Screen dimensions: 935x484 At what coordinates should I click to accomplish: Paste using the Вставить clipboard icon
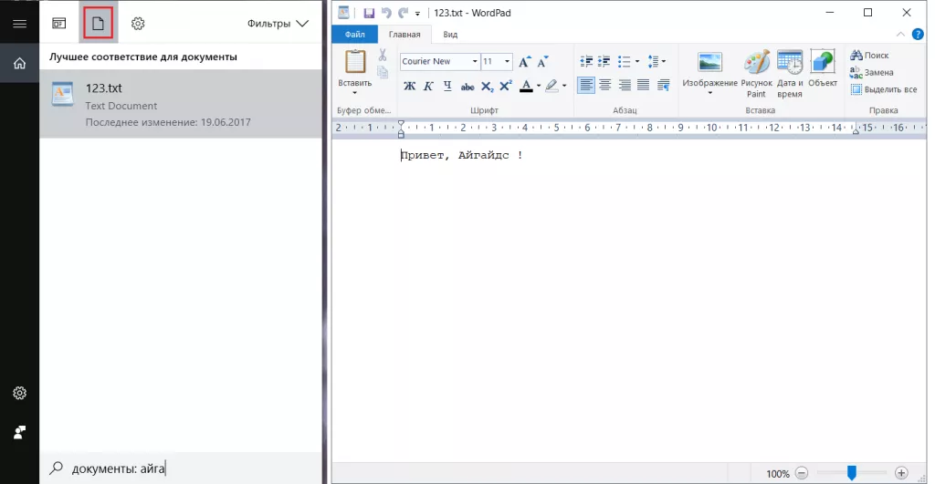point(355,62)
